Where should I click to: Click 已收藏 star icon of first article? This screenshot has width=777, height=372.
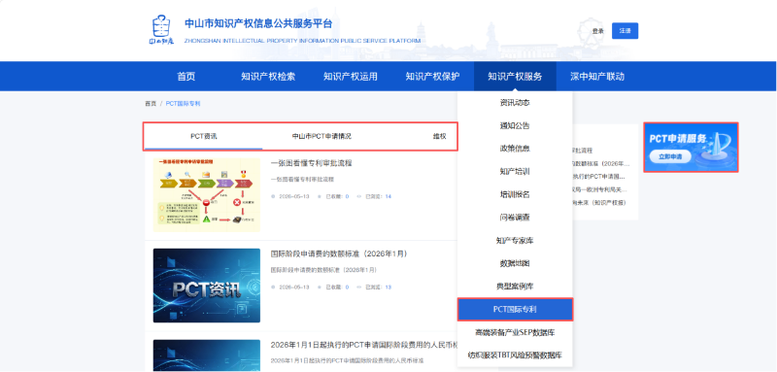[320, 196]
